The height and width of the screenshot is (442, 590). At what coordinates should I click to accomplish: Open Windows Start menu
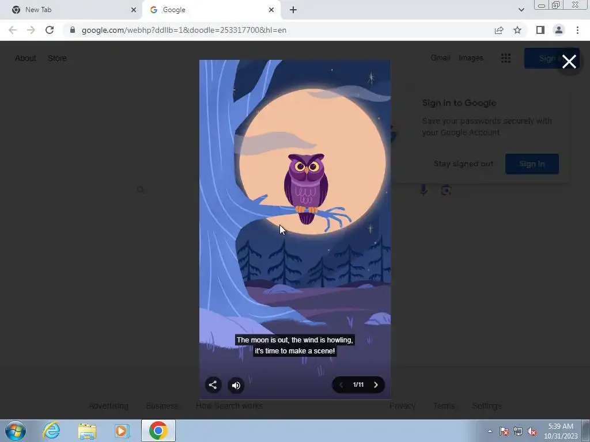coord(16,430)
